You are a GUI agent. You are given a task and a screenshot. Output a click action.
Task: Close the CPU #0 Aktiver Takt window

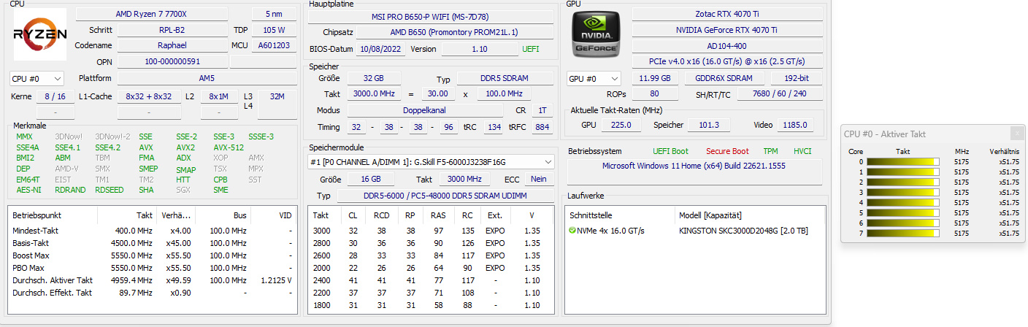coord(1016,134)
